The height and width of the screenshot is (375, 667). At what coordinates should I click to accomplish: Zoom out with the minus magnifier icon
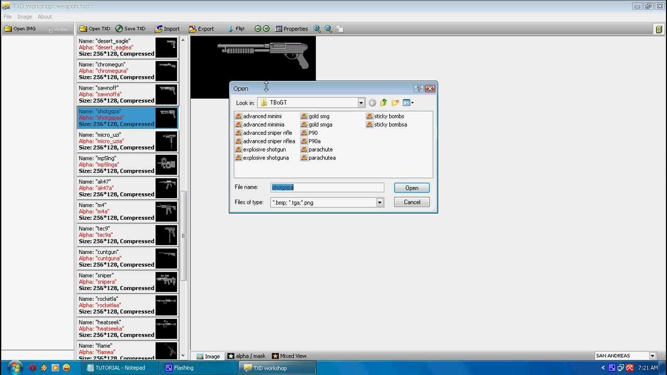[328, 29]
